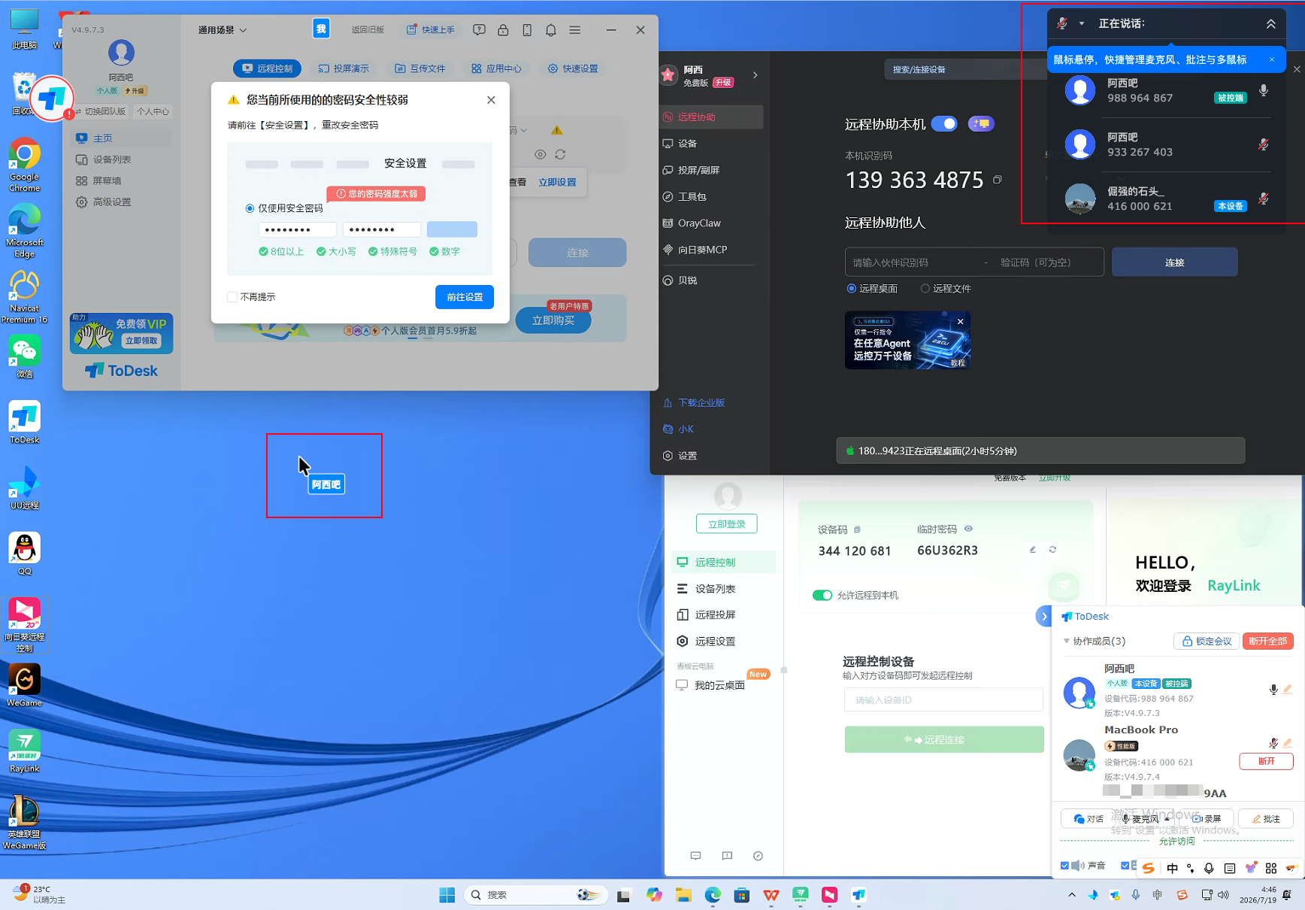
Task: Open microphone dropdown arrow beside 正在说话
Action: pyautogui.click(x=1082, y=23)
